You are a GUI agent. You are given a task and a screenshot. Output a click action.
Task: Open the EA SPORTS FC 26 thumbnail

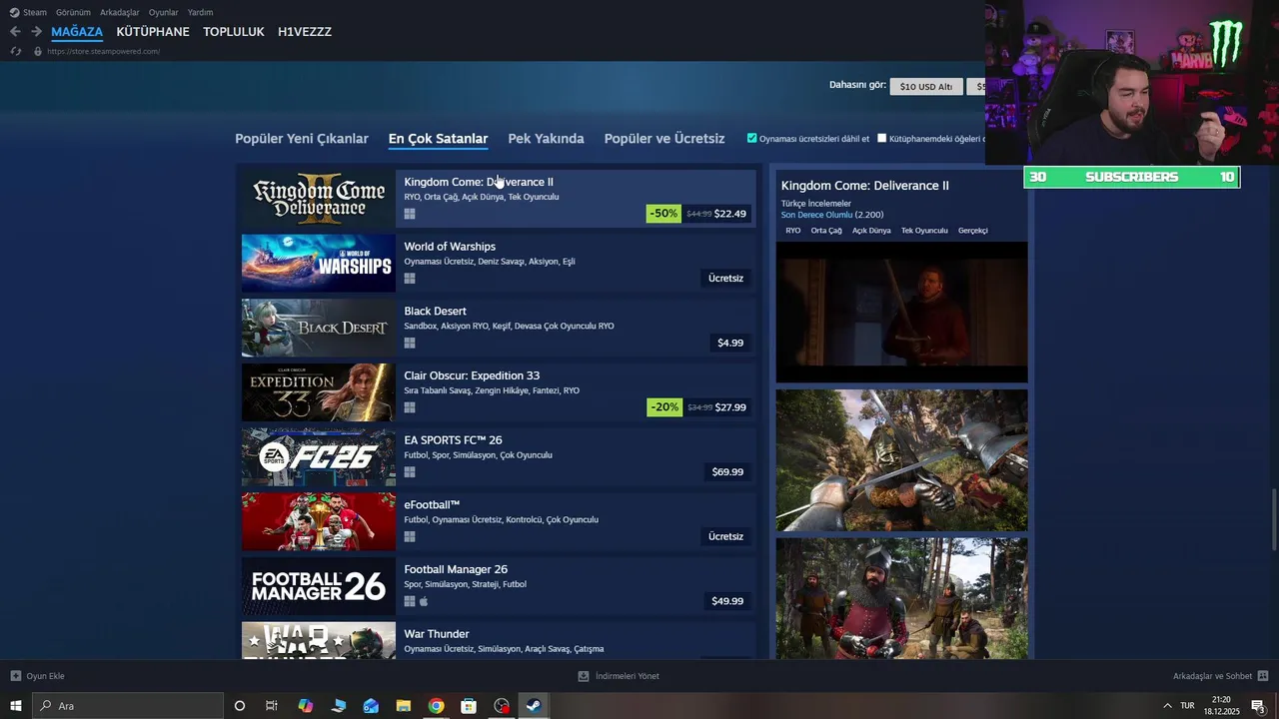click(x=319, y=457)
